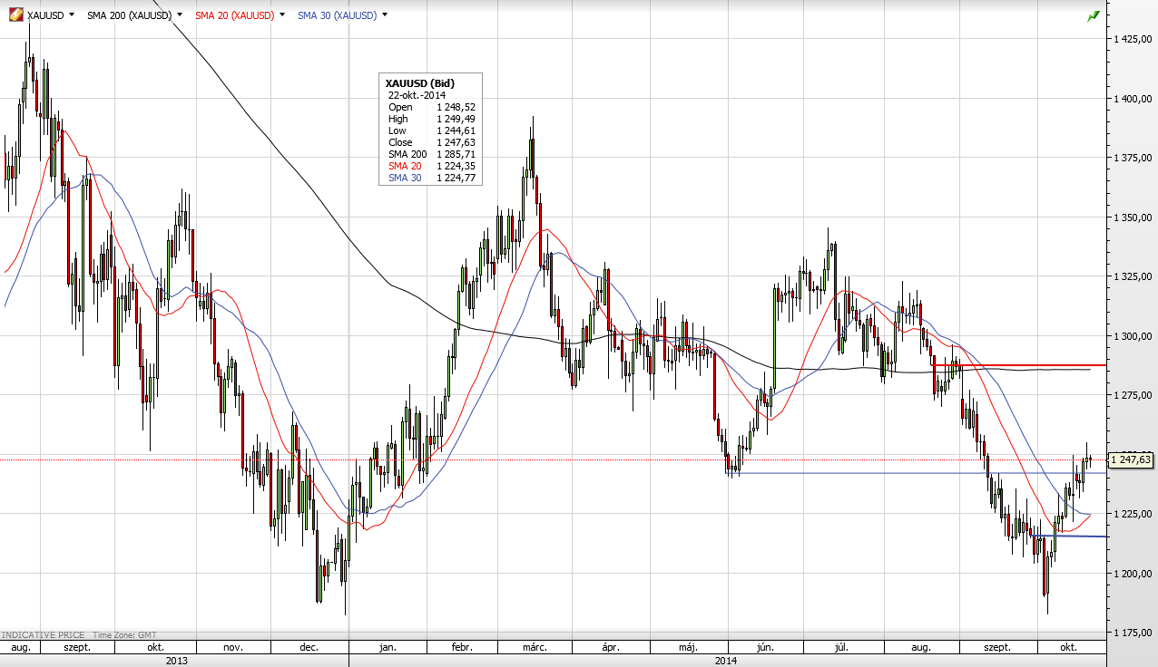1158x667 pixels.
Task: Click the 1 275,00 price axis label
Action: 1133,395
